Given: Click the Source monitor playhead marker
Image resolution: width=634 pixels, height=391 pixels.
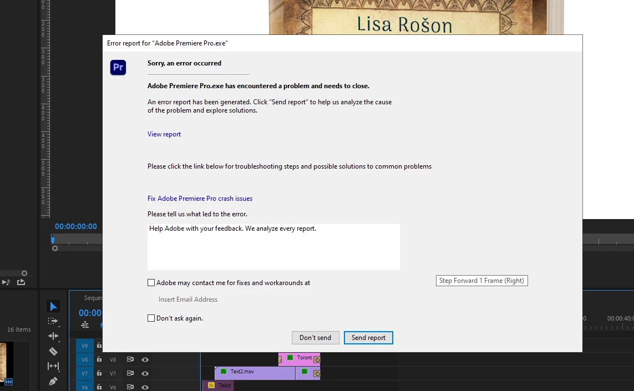Looking at the screenshot, I should pyautogui.click(x=53, y=240).
